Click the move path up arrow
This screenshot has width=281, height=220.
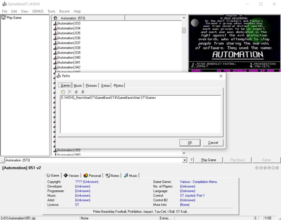[76, 92]
